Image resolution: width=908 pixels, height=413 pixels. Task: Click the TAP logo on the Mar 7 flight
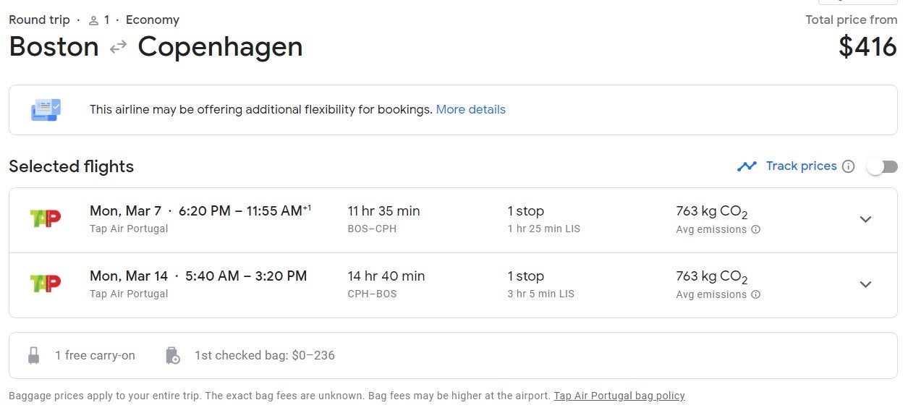[46, 218]
